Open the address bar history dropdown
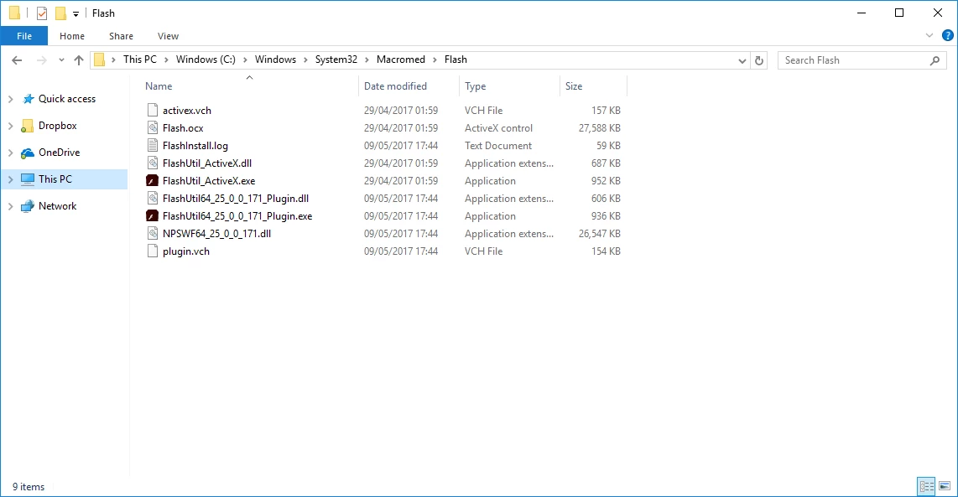This screenshot has height=497, width=958. (x=742, y=60)
